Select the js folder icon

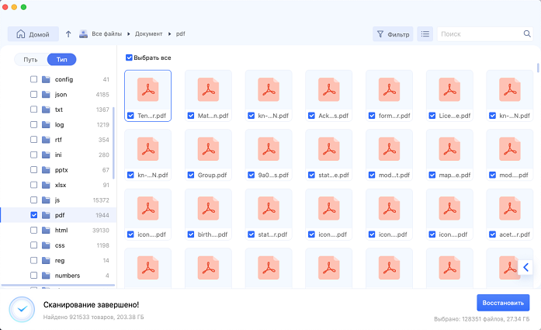point(46,200)
